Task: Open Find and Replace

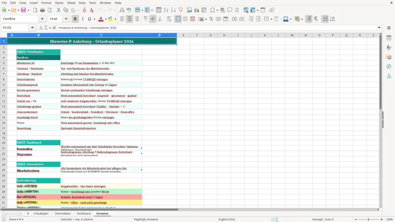Action: (x=122, y=10)
